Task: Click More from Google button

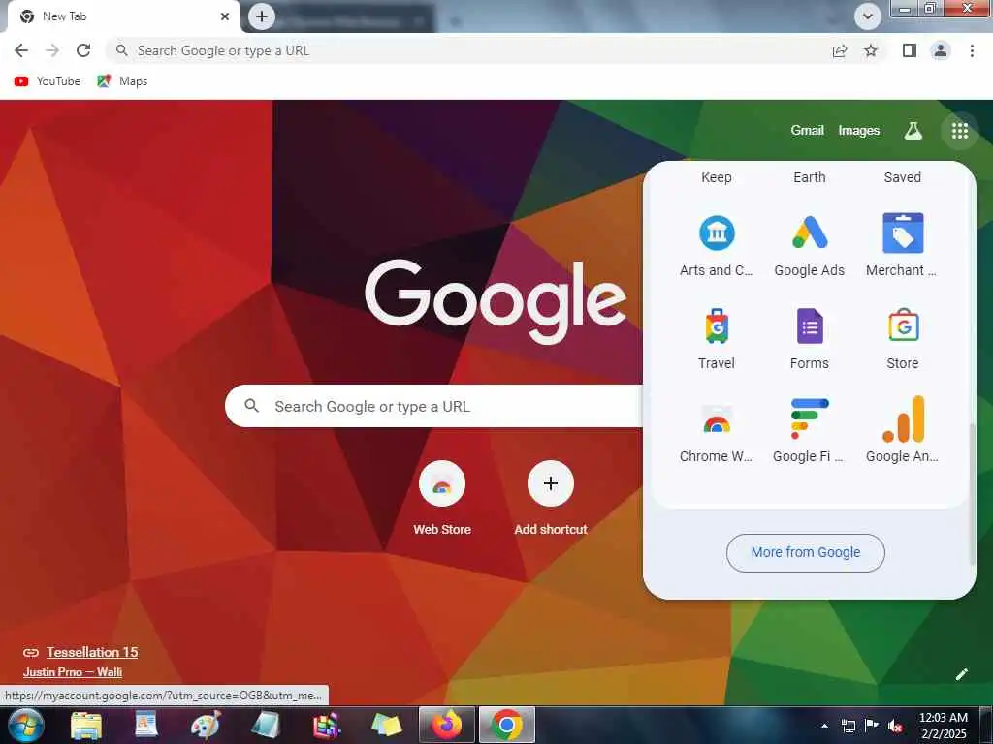Action: coord(806,553)
